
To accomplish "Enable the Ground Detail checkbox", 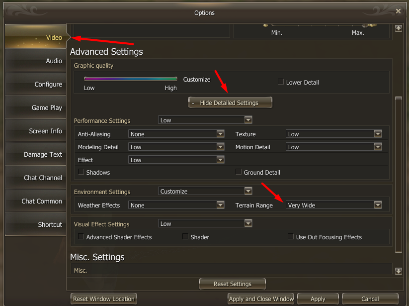I will pyautogui.click(x=239, y=172).
